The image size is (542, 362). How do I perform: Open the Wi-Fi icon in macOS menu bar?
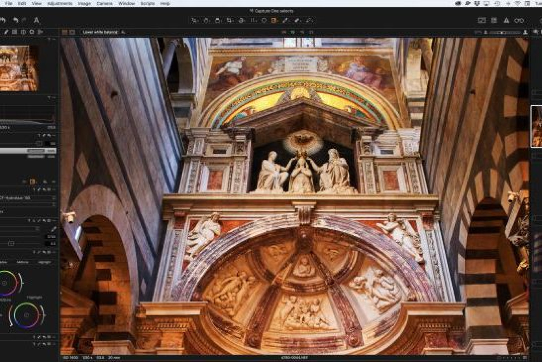[x=518, y=3]
